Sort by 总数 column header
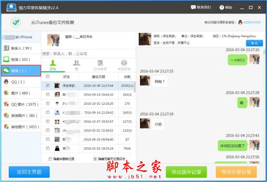Screen dimensions: 267x182 coord(127,77)
